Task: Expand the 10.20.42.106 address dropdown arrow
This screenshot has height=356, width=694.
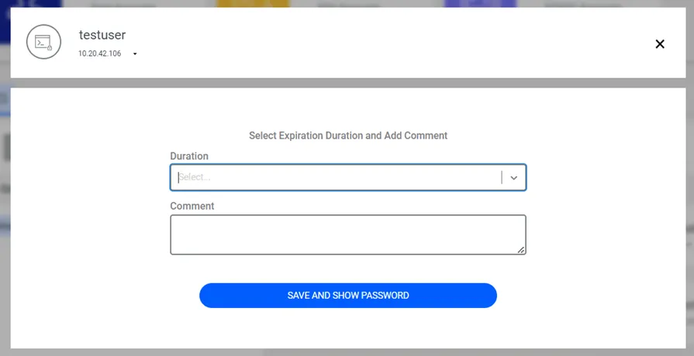Action: coord(135,54)
